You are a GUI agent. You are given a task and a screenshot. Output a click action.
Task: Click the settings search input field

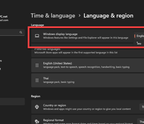pos(12,32)
